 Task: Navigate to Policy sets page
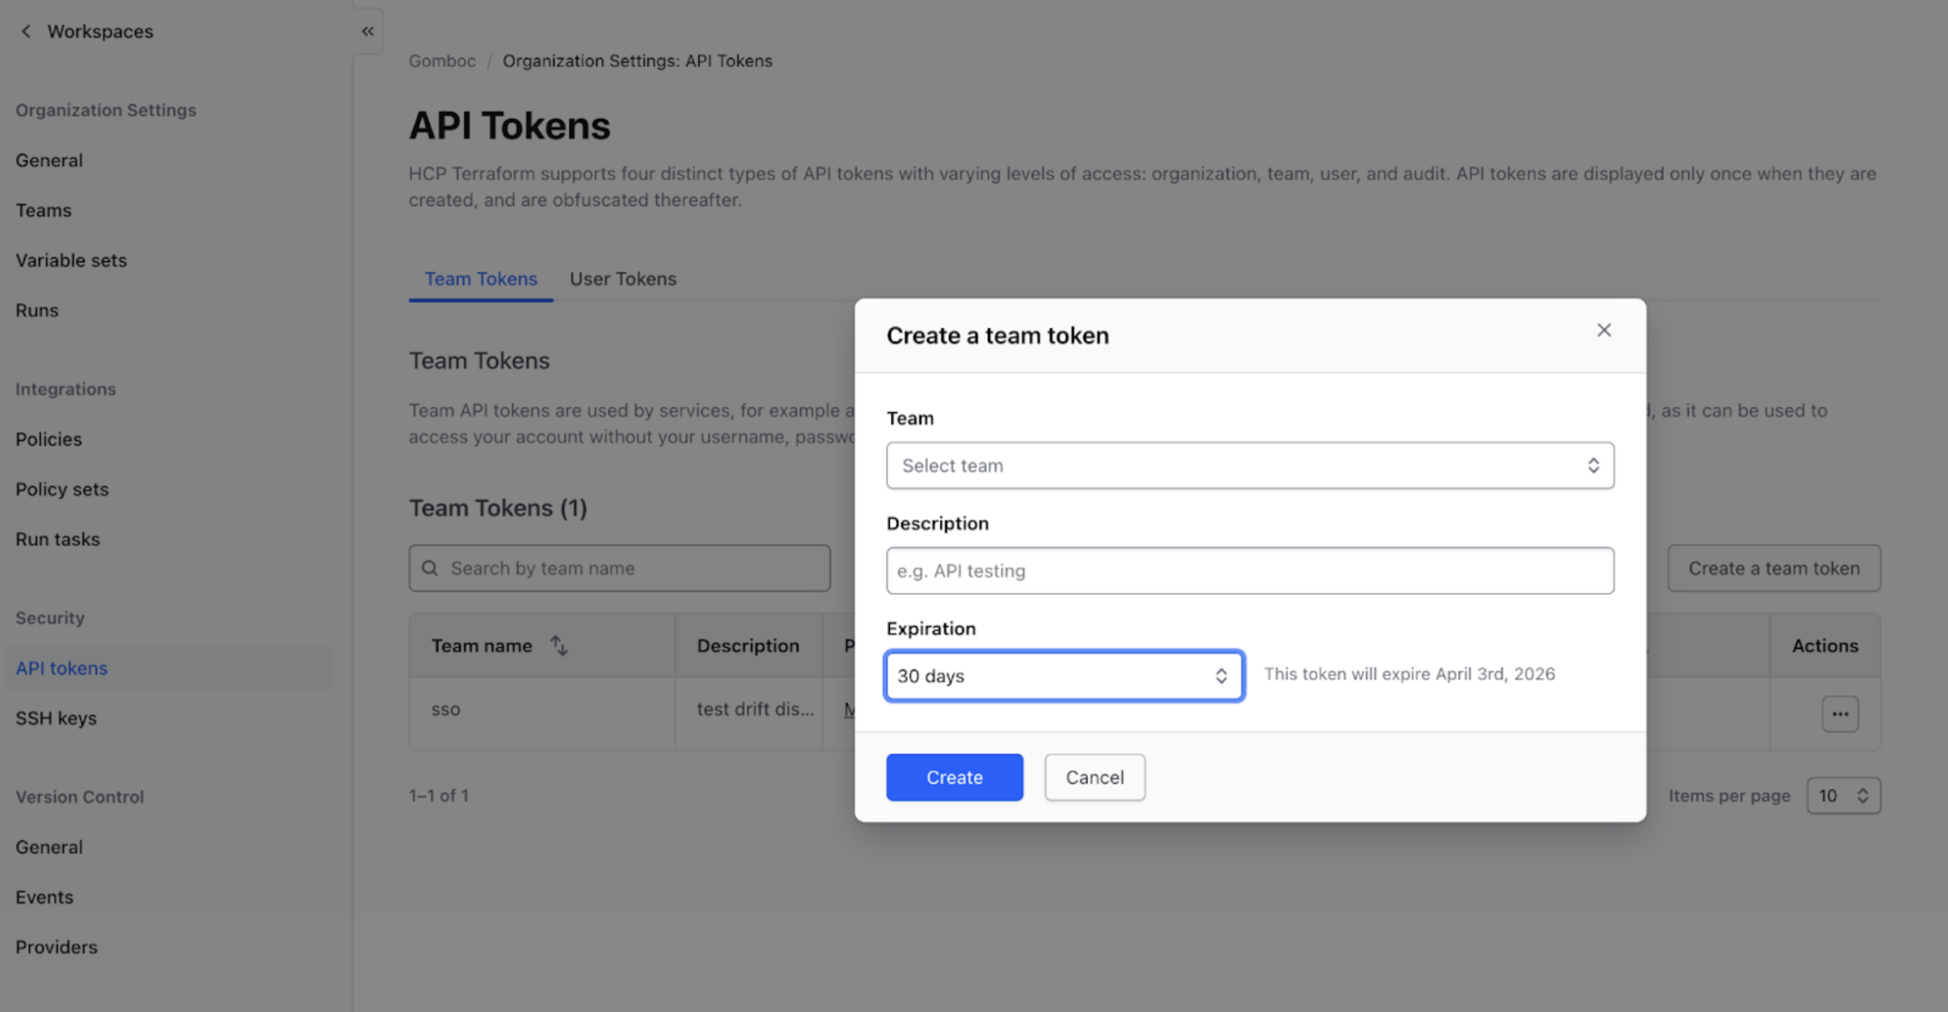coord(62,489)
